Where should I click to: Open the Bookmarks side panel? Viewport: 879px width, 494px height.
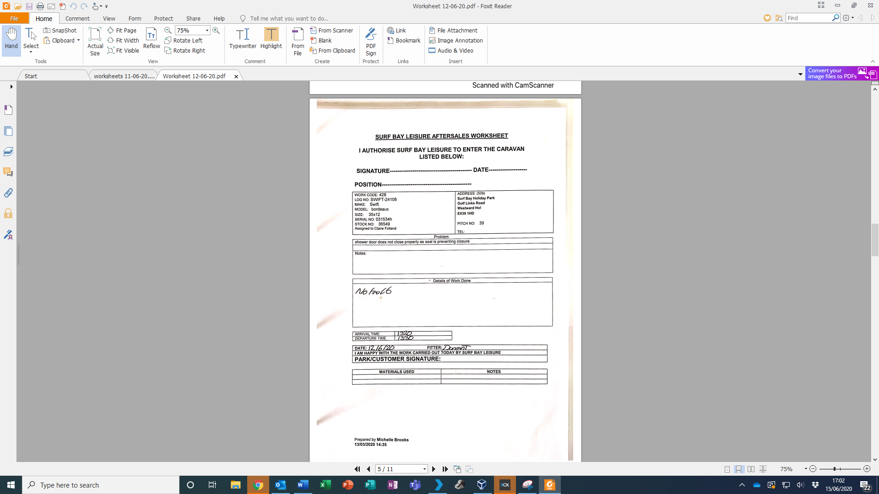point(8,110)
